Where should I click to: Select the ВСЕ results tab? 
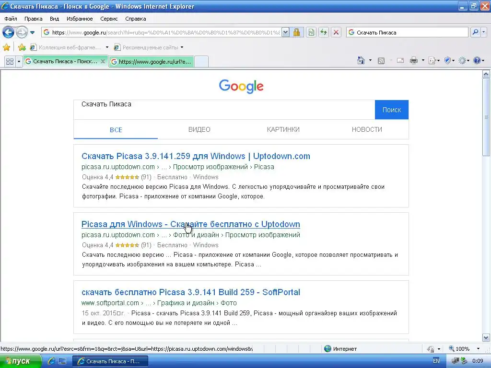click(x=116, y=129)
